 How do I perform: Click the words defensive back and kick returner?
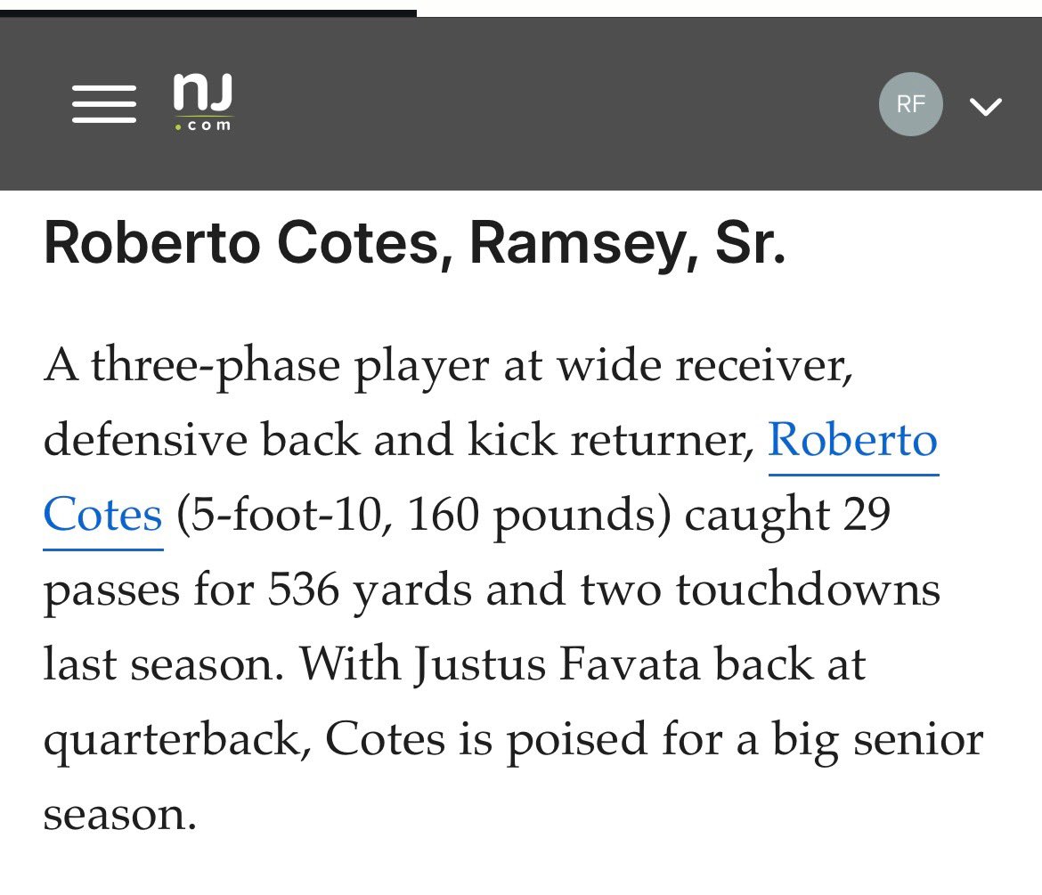[399, 441]
